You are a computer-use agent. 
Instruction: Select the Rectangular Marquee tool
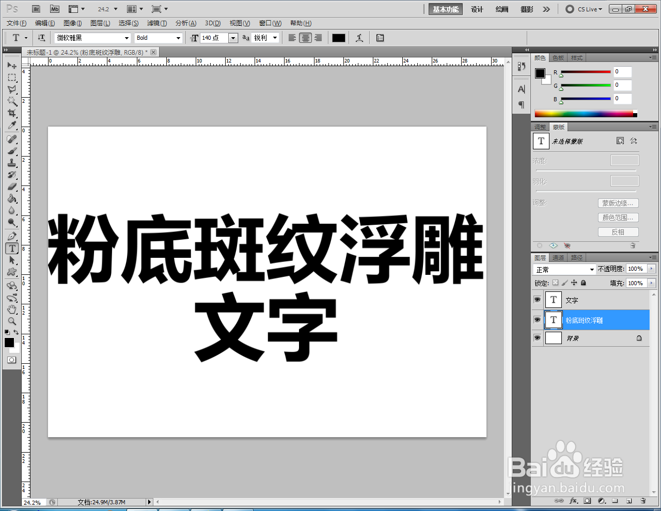[x=12, y=78]
